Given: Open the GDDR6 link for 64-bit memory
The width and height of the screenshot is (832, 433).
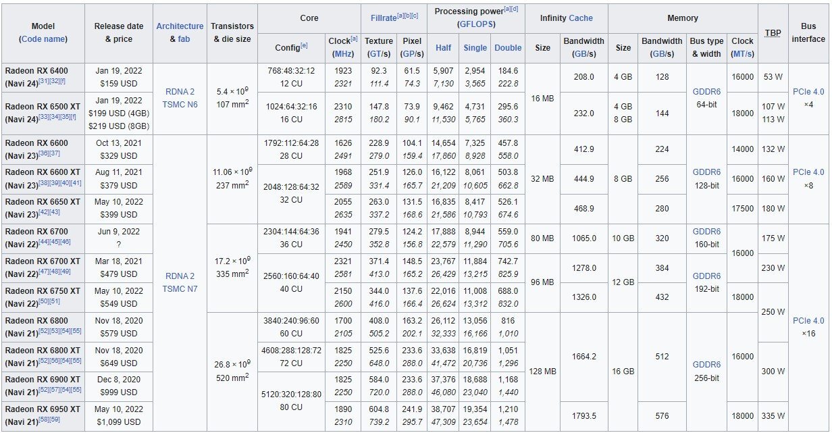Looking at the screenshot, I should tap(706, 91).
